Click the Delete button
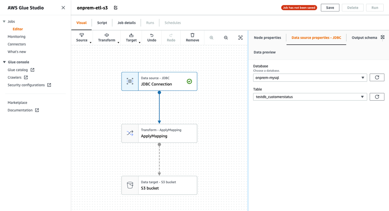The width and height of the screenshot is (389, 211). 352,8
